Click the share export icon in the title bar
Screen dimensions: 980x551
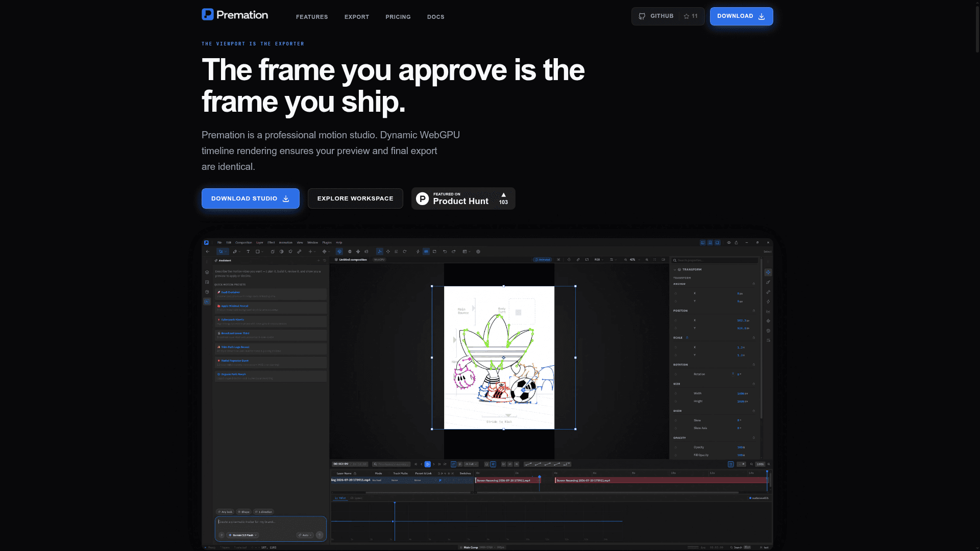coord(736,243)
